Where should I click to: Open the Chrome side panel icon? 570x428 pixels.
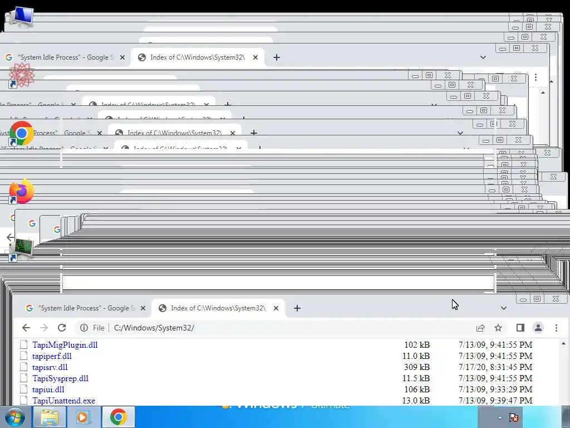[520, 328]
